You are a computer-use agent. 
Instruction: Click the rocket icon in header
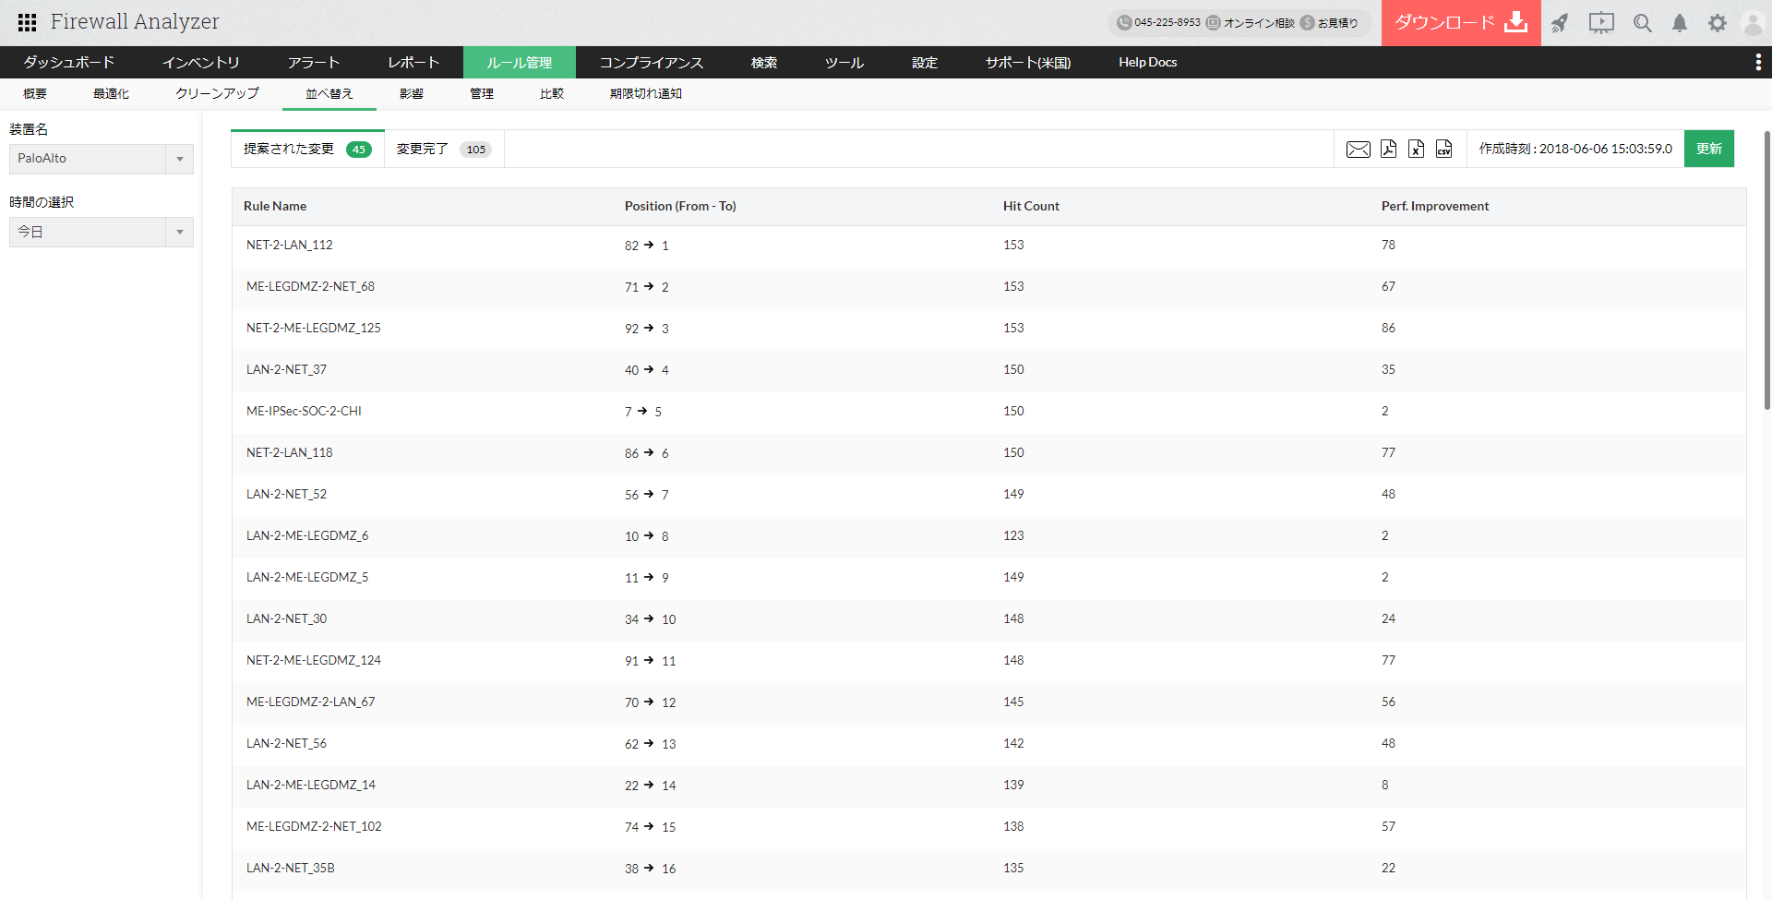1560,22
